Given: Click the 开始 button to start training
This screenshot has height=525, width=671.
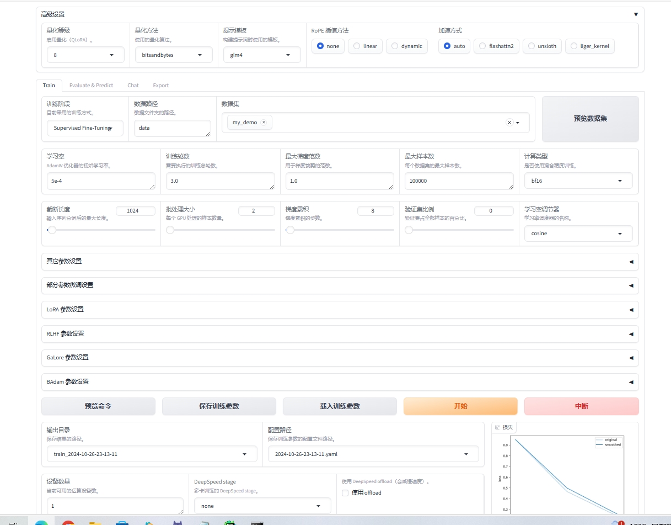Looking at the screenshot, I should [460, 406].
